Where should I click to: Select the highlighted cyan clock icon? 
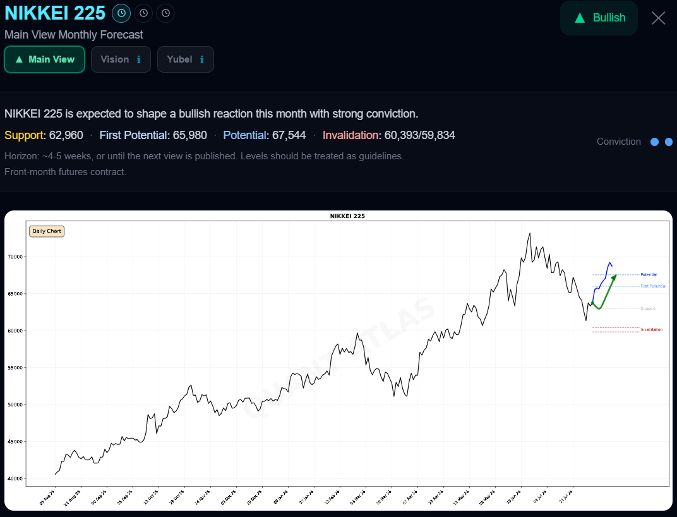[121, 13]
